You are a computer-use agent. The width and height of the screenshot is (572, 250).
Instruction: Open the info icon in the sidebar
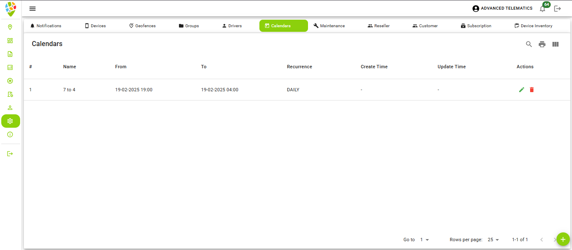click(10, 134)
